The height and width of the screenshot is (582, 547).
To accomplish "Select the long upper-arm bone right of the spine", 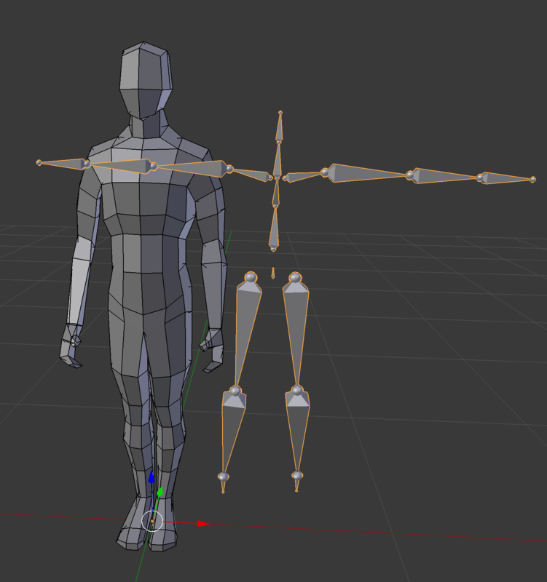I will point(366,173).
